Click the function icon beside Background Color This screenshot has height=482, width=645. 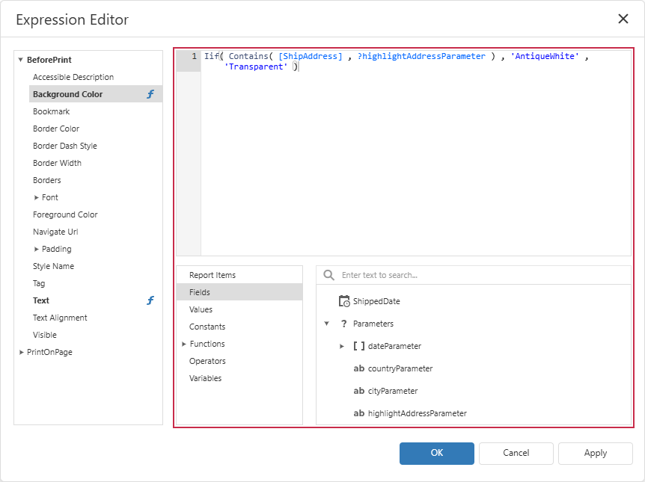coord(150,94)
